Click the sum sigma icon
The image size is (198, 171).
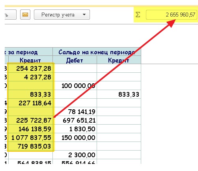point(138,15)
